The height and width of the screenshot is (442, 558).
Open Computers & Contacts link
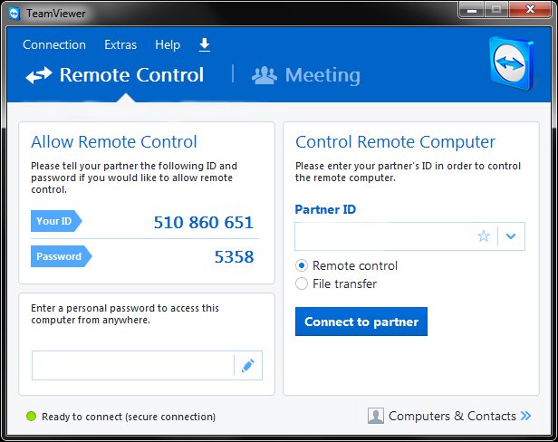[x=452, y=416]
